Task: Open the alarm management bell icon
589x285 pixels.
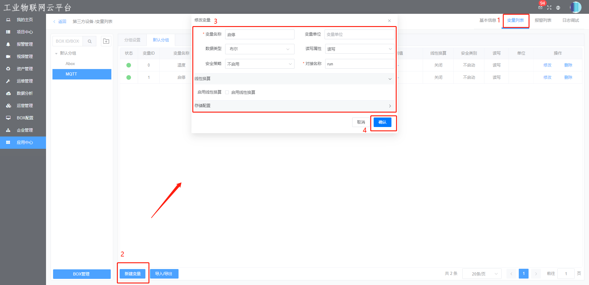Action: (x=8, y=44)
